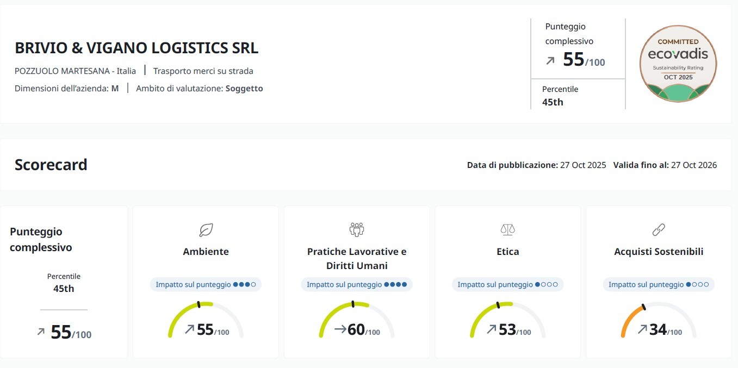Screen dimensions: 738x368
Task: Click the Ambiente card title
Action: (x=206, y=252)
